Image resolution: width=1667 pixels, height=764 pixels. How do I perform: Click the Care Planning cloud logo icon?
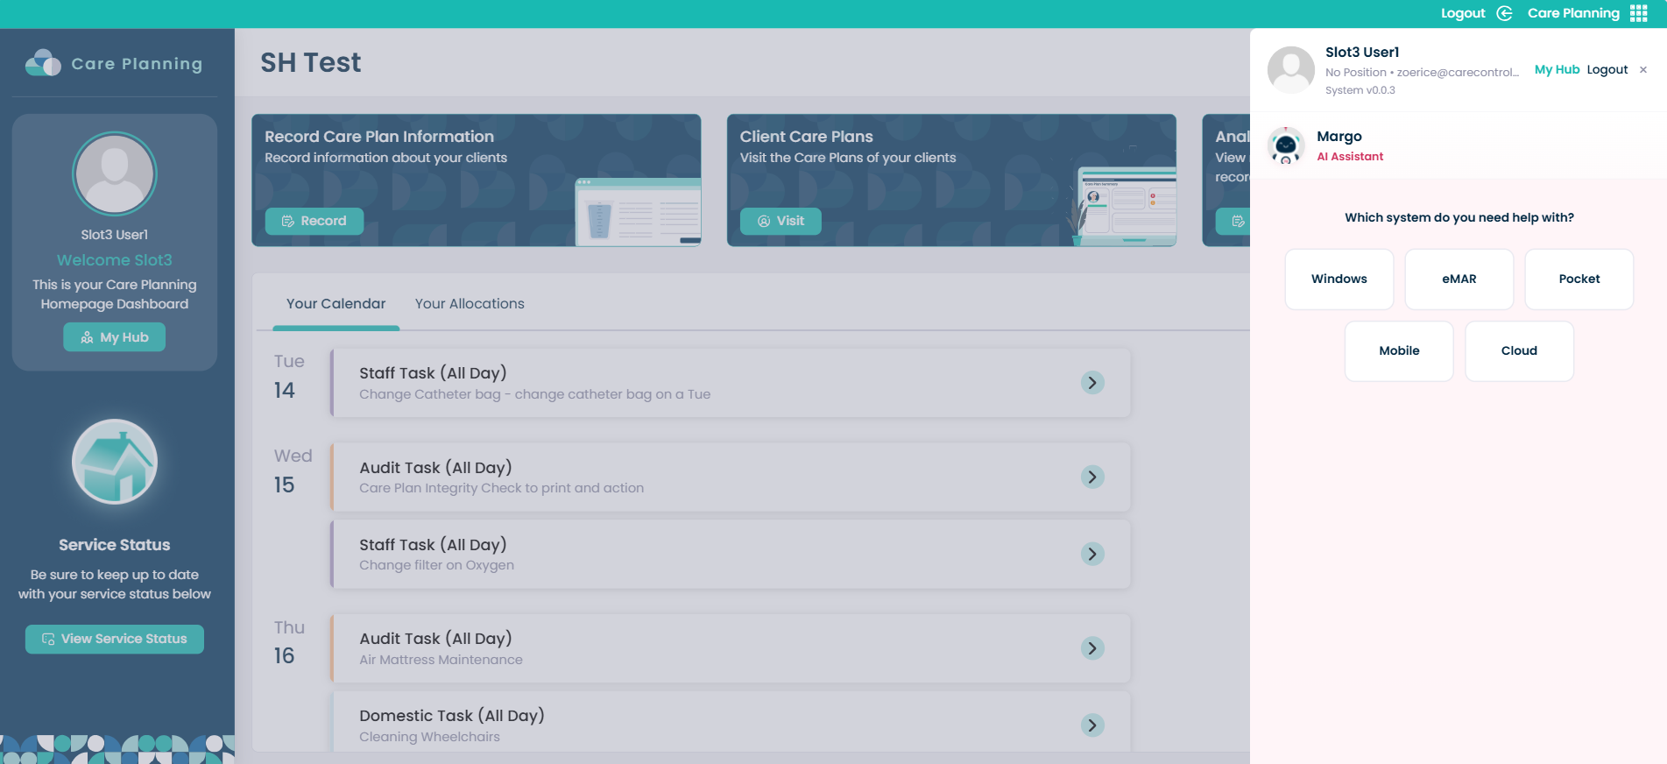tap(43, 63)
